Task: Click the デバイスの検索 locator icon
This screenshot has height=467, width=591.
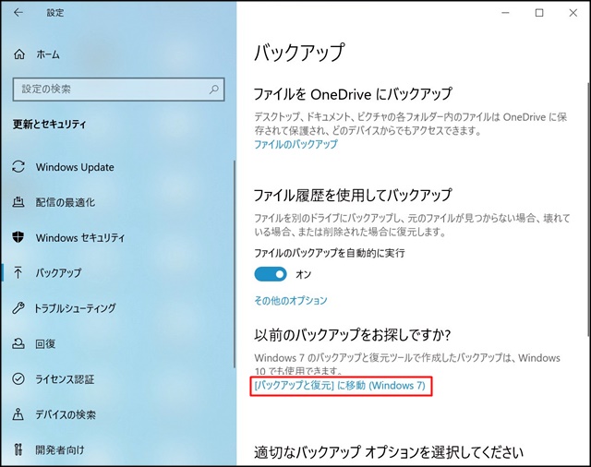Action: click(18, 414)
